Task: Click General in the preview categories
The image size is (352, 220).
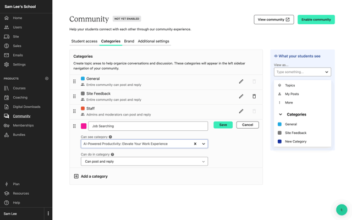Action: [x=291, y=124]
